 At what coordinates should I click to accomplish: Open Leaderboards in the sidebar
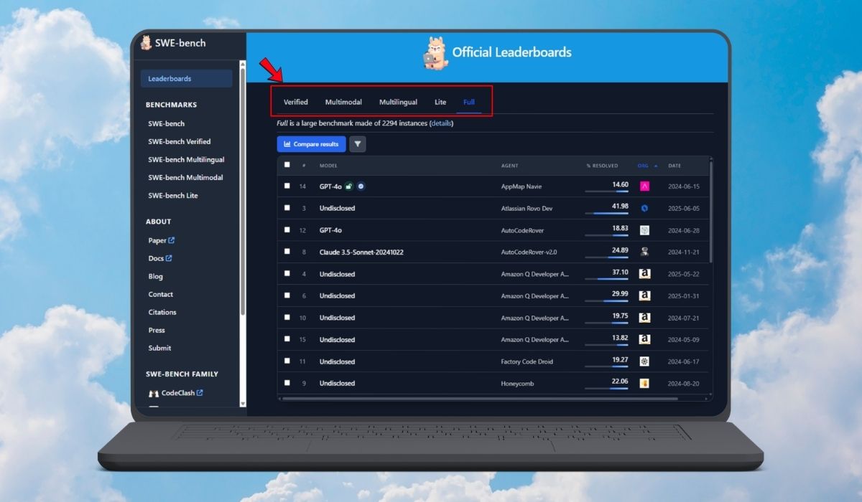pos(186,79)
